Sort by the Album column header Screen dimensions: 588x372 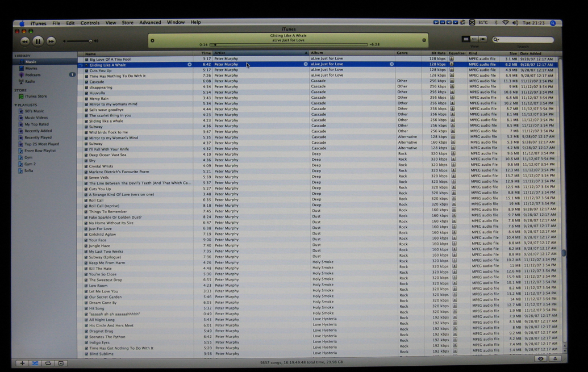click(352, 53)
